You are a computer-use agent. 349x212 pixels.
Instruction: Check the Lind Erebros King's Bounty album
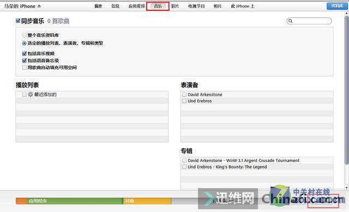(184, 167)
